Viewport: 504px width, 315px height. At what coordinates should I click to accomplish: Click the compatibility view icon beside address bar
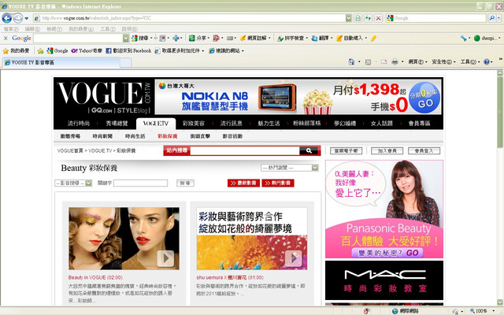[358, 18]
